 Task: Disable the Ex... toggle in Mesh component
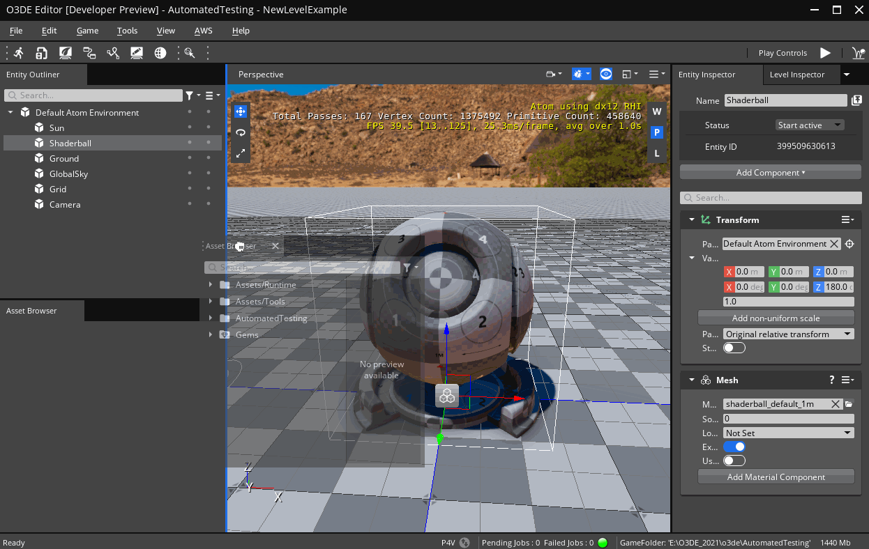(734, 447)
